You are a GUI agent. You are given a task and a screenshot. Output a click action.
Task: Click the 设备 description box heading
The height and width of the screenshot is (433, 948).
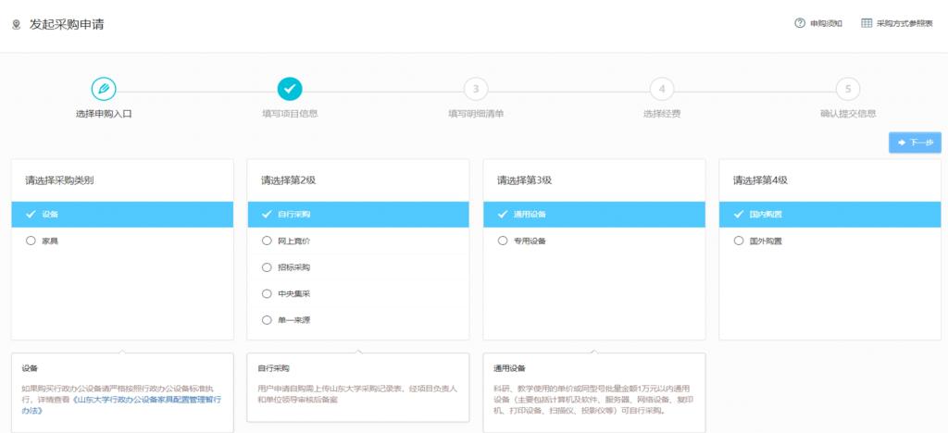[31, 368]
